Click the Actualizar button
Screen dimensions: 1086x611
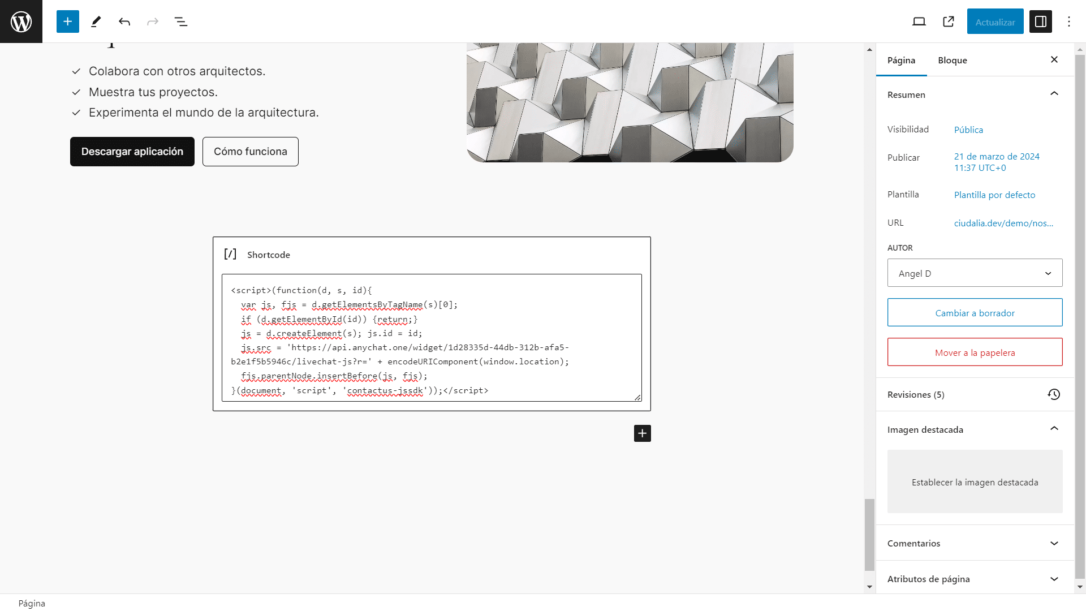pyautogui.click(x=995, y=21)
